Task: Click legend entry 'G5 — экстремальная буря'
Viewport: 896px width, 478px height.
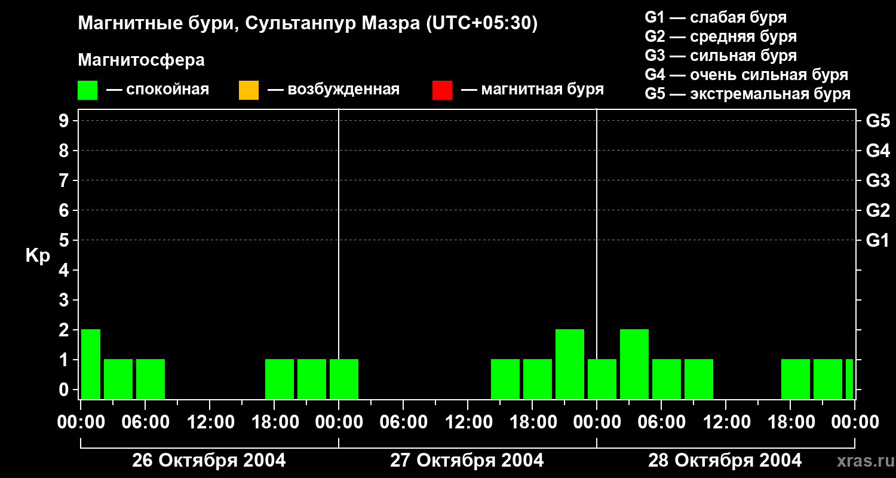Action: (747, 94)
